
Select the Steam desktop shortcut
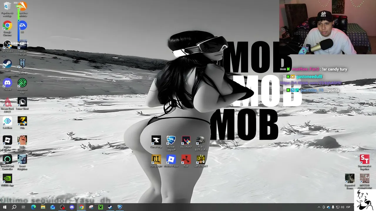tap(7, 65)
